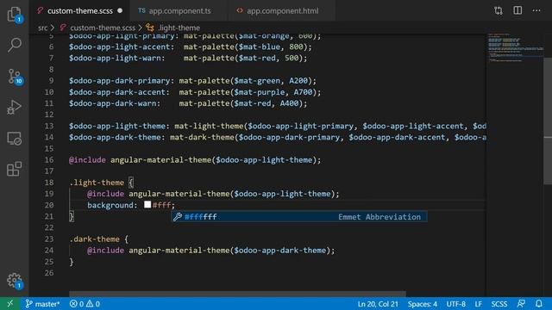Screen dimensions: 552x310
Task: Open the Explorer view in the activity bar
Action: tap(15, 15)
